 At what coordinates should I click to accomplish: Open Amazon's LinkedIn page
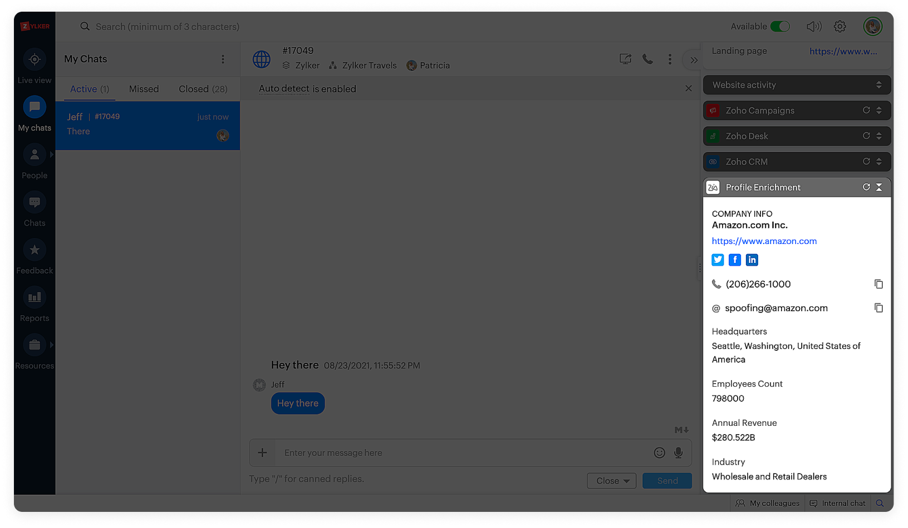pyautogui.click(x=752, y=260)
